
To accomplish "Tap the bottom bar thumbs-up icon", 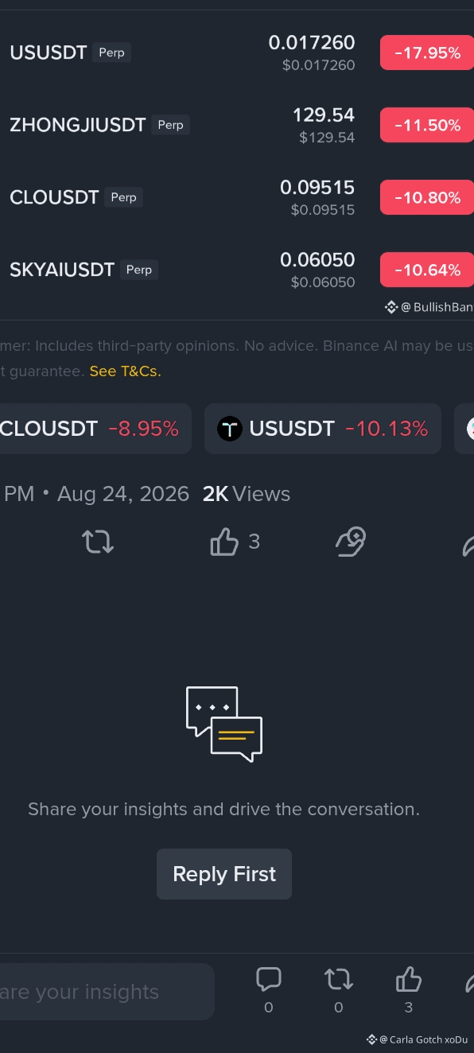I will click(408, 979).
